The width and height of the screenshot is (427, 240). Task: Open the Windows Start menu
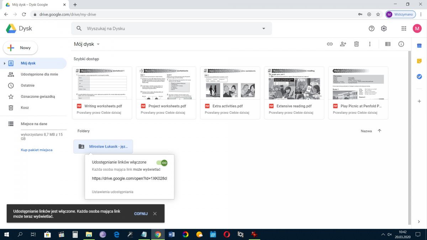pos(6,234)
